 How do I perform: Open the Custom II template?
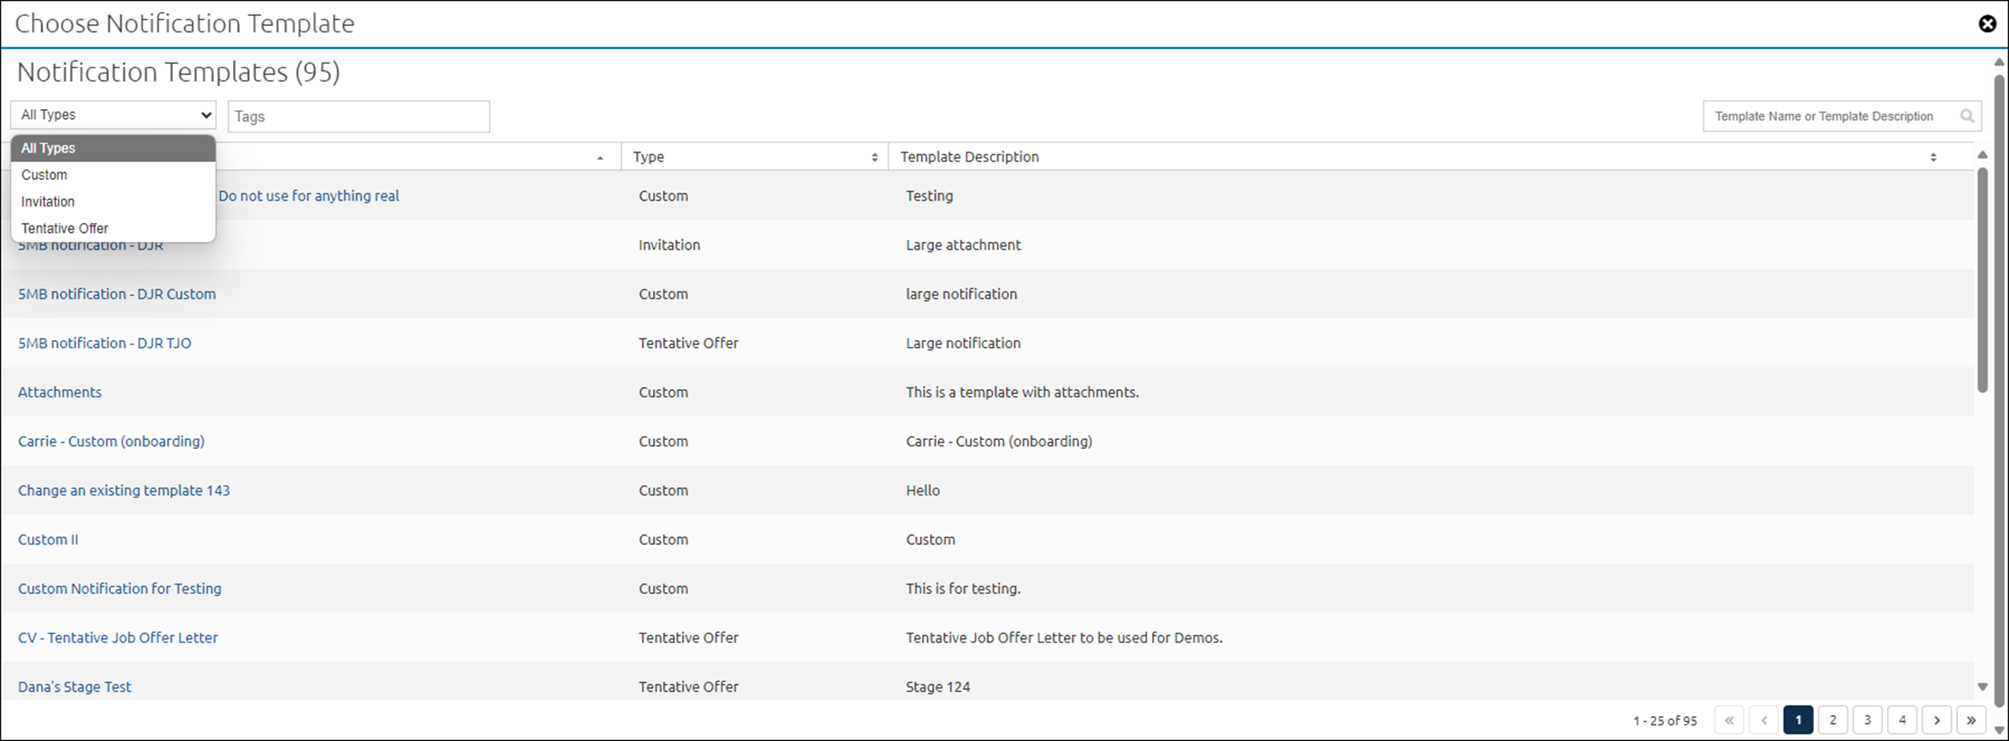click(x=48, y=539)
